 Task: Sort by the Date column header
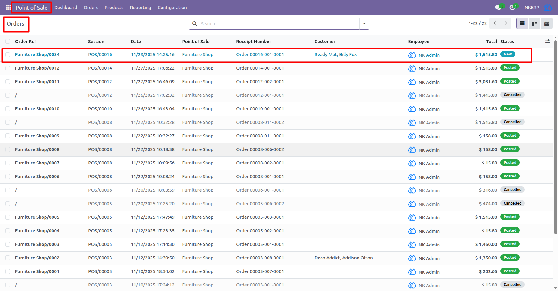click(x=136, y=42)
